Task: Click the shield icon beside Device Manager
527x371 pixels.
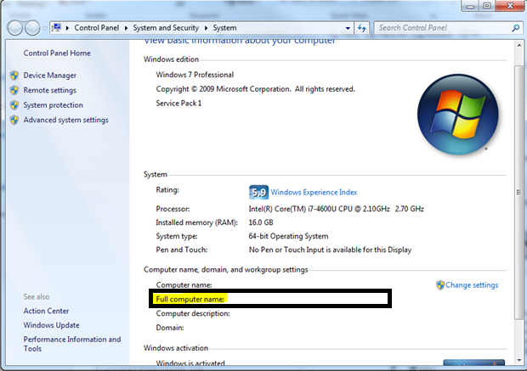Action: click(x=14, y=76)
